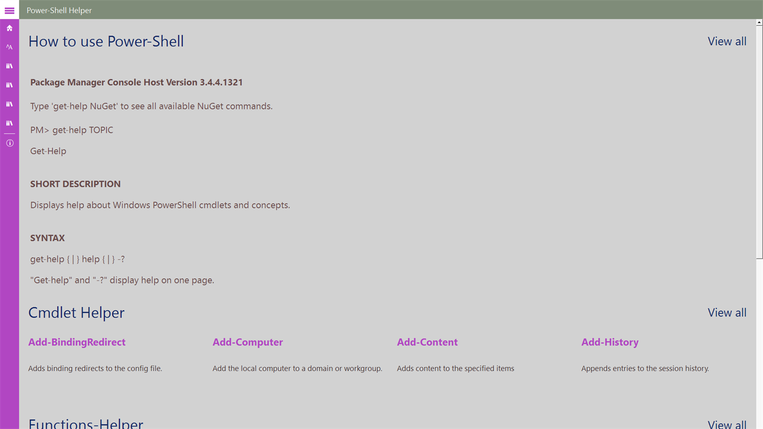
Task: Click the SHORT DESCRIPTION heading
Action: pos(75,184)
